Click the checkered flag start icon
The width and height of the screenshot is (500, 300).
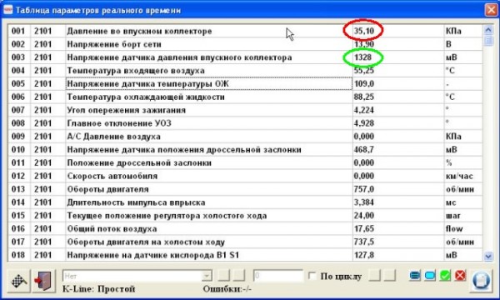[19, 281]
